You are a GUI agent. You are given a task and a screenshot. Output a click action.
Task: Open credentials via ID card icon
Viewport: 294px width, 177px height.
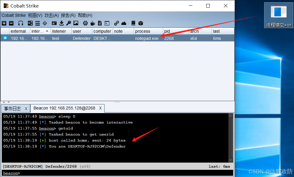pos(54,23)
